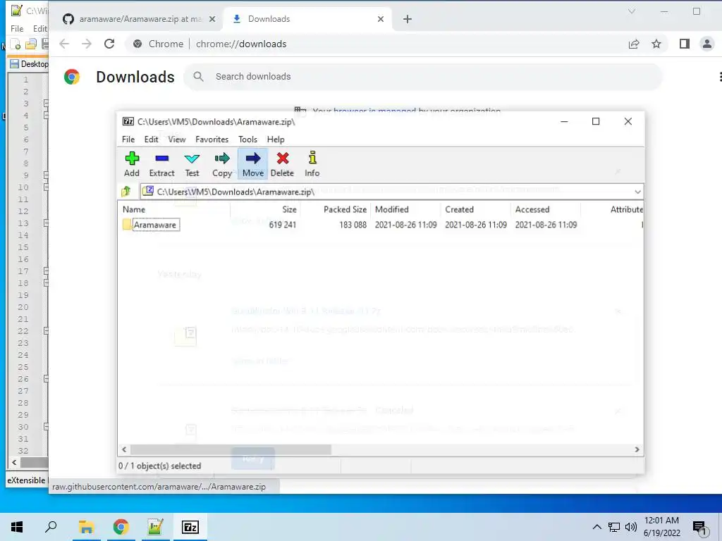Sort by the Accessed column header
Screen dimensions: 722x541
[x=546, y=209]
